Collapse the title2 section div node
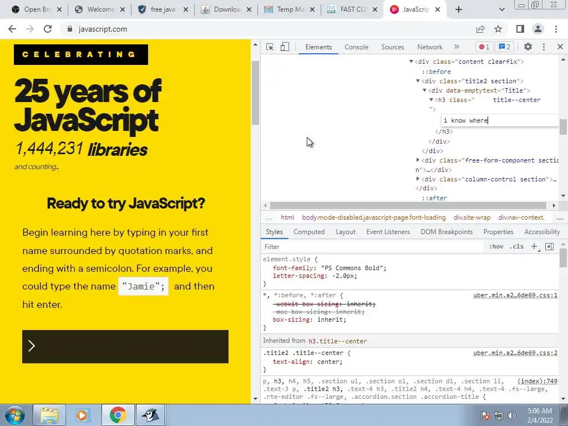This screenshot has height=426, width=568. pos(418,81)
